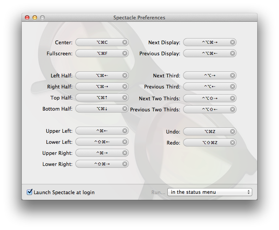Clear the Previous Two Thirds shortcut
The width and height of the screenshot is (279, 230).
coord(232,109)
